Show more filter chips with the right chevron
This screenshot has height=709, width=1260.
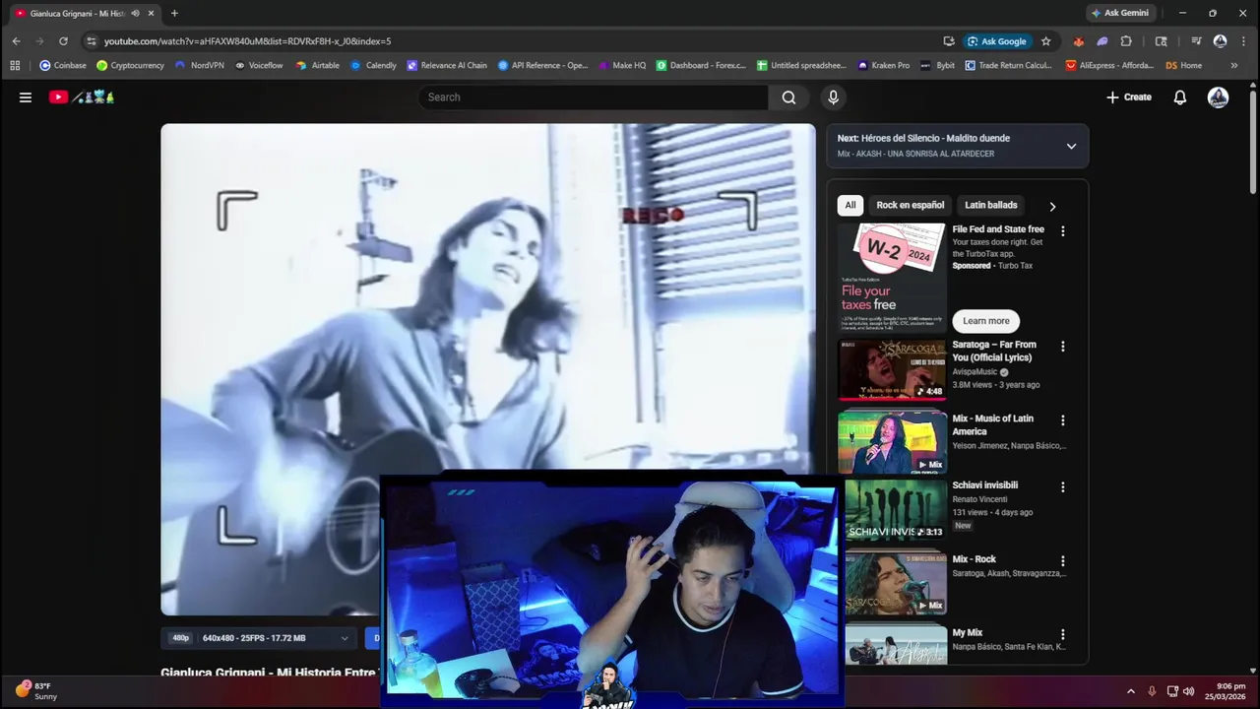point(1052,206)
